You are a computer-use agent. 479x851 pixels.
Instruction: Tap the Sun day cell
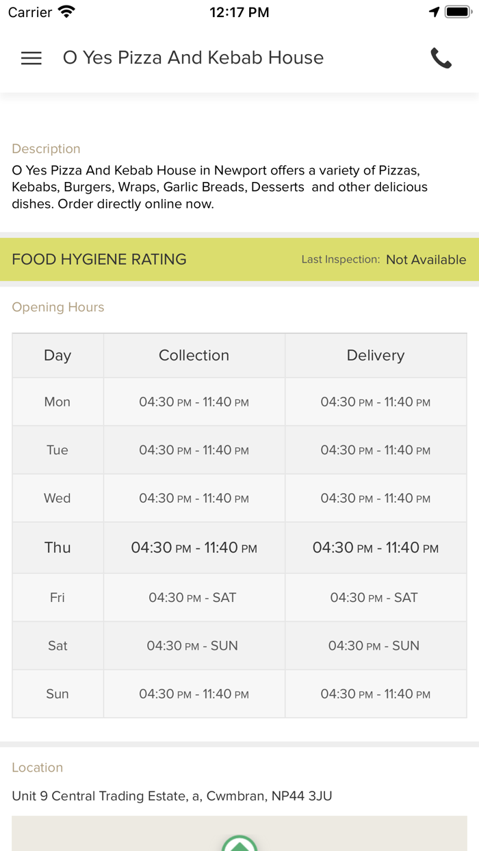click(x=57, y=694)
